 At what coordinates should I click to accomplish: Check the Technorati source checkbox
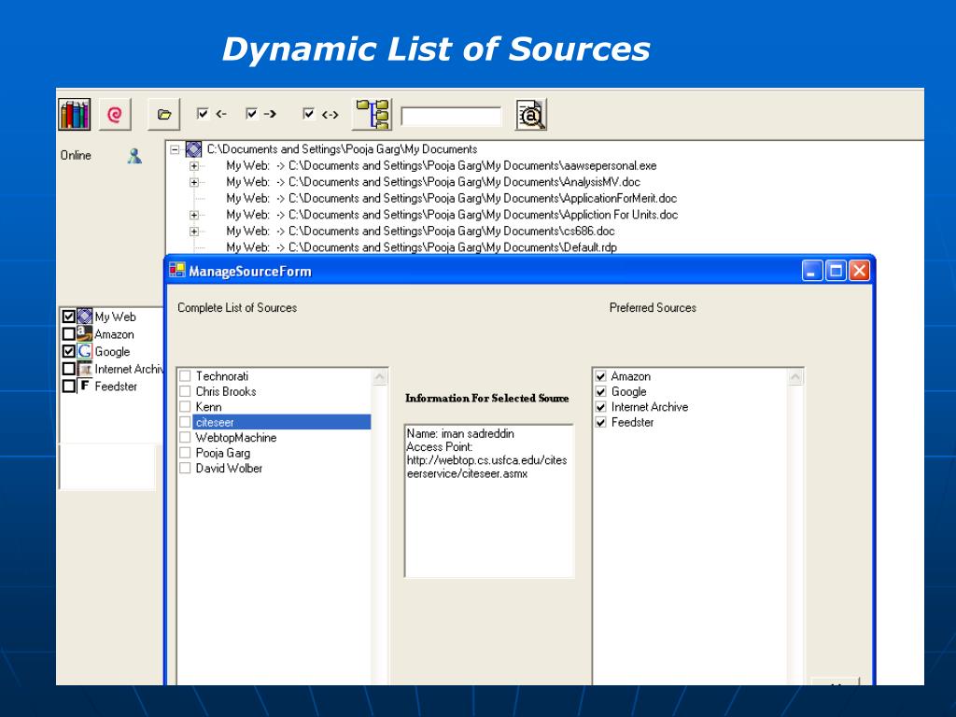(185, 376)
